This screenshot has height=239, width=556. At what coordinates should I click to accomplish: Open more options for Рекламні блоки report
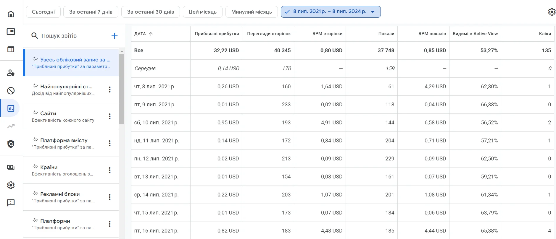(110, 197)
